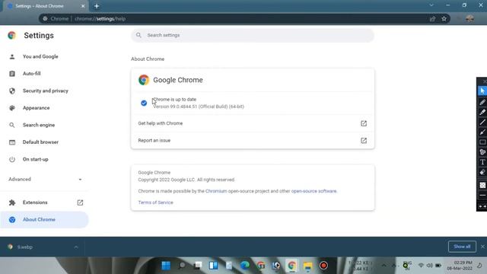Open Terms of Service link
Viewport: 487px width, 274px height.
point(155,202)
